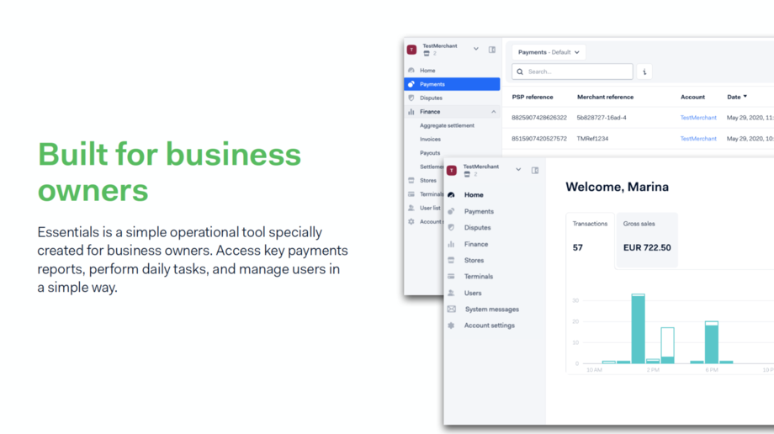Click the Disputes shield icon in back window
Image resolution: width=774 pixels, height=434 pixels.
[x=411, y=98]
